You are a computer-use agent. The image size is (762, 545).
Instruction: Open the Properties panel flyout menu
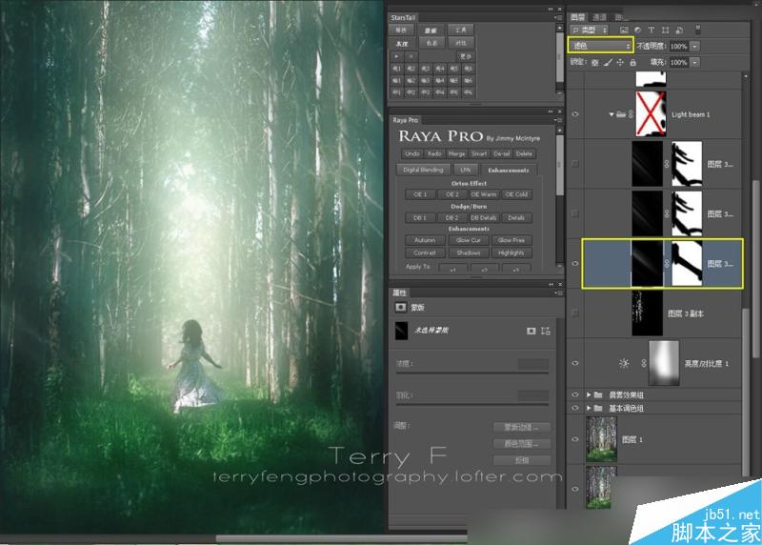pyautogui.click(x=558, y=293)
